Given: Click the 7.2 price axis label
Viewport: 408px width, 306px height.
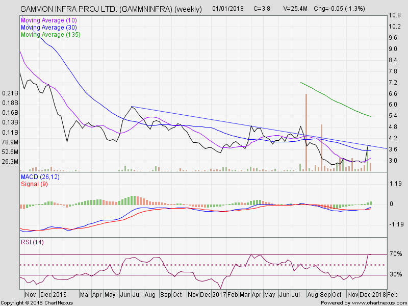Looking at the screenshot, I should pyautogui.click(x=393, y=83).
